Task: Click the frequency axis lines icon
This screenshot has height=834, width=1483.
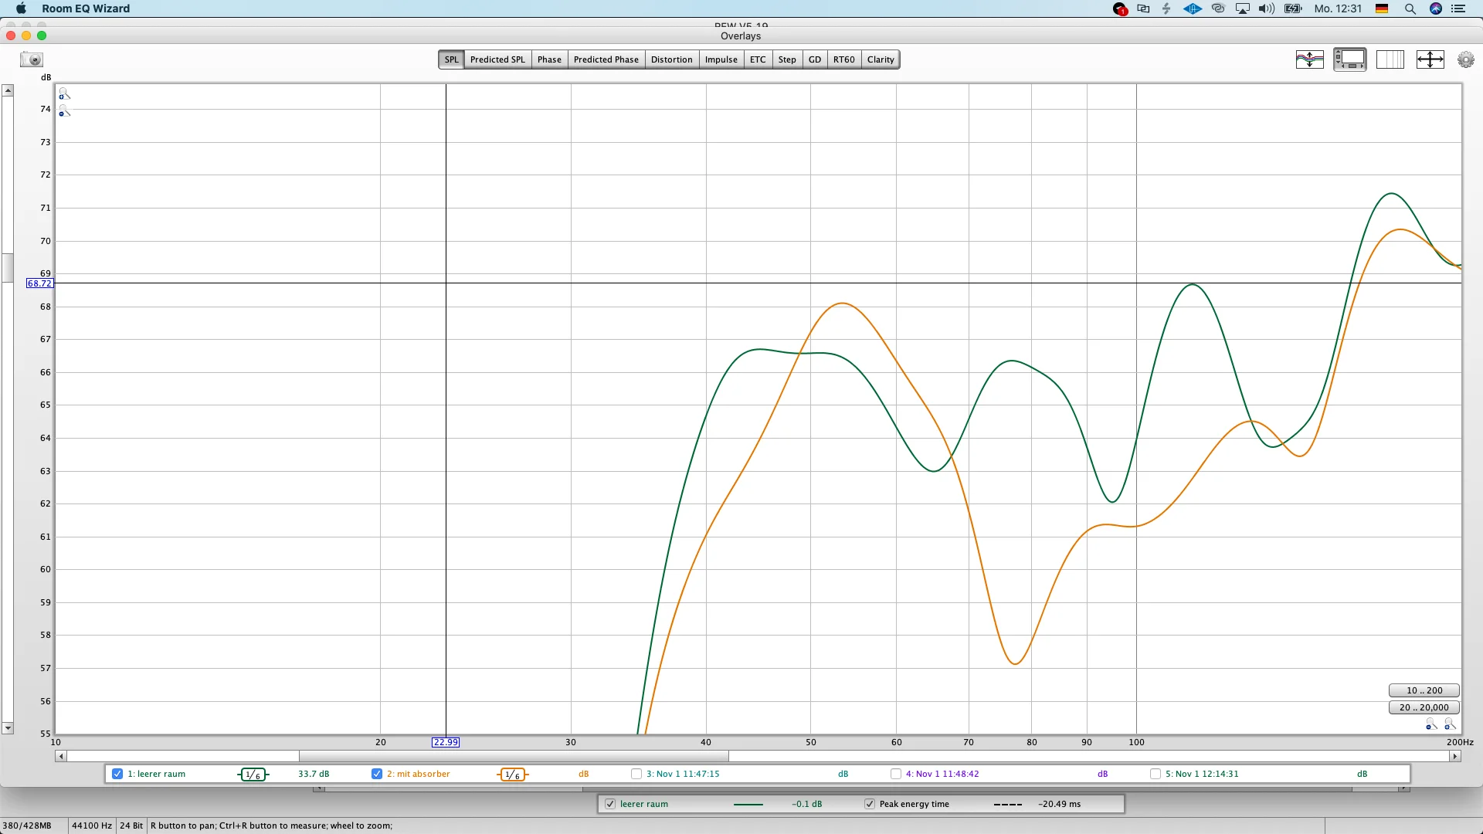Action: pos(1390,59)
